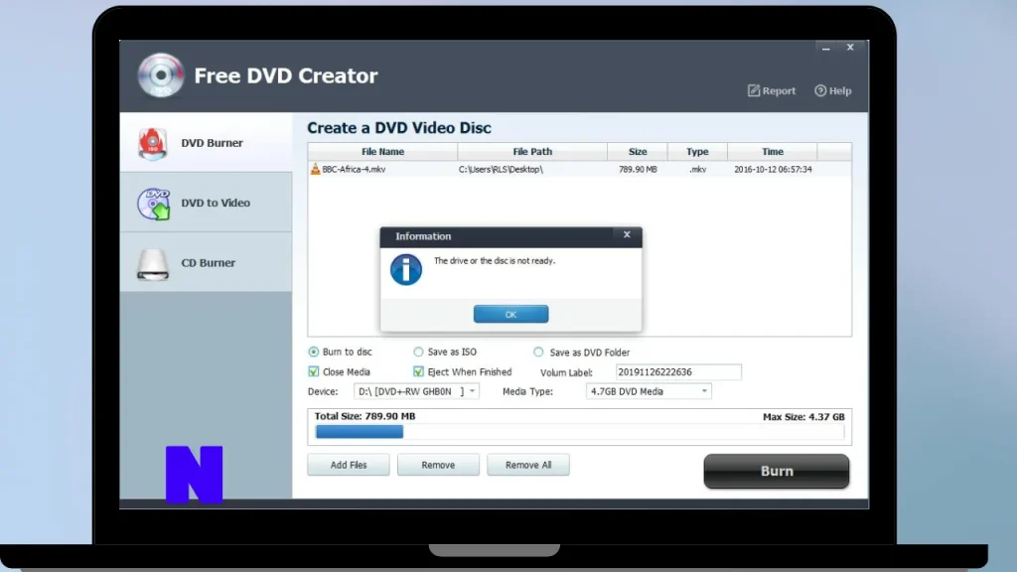Confirm the dialog with OK
Screen dimensions: 1017x572
(511, 315)
